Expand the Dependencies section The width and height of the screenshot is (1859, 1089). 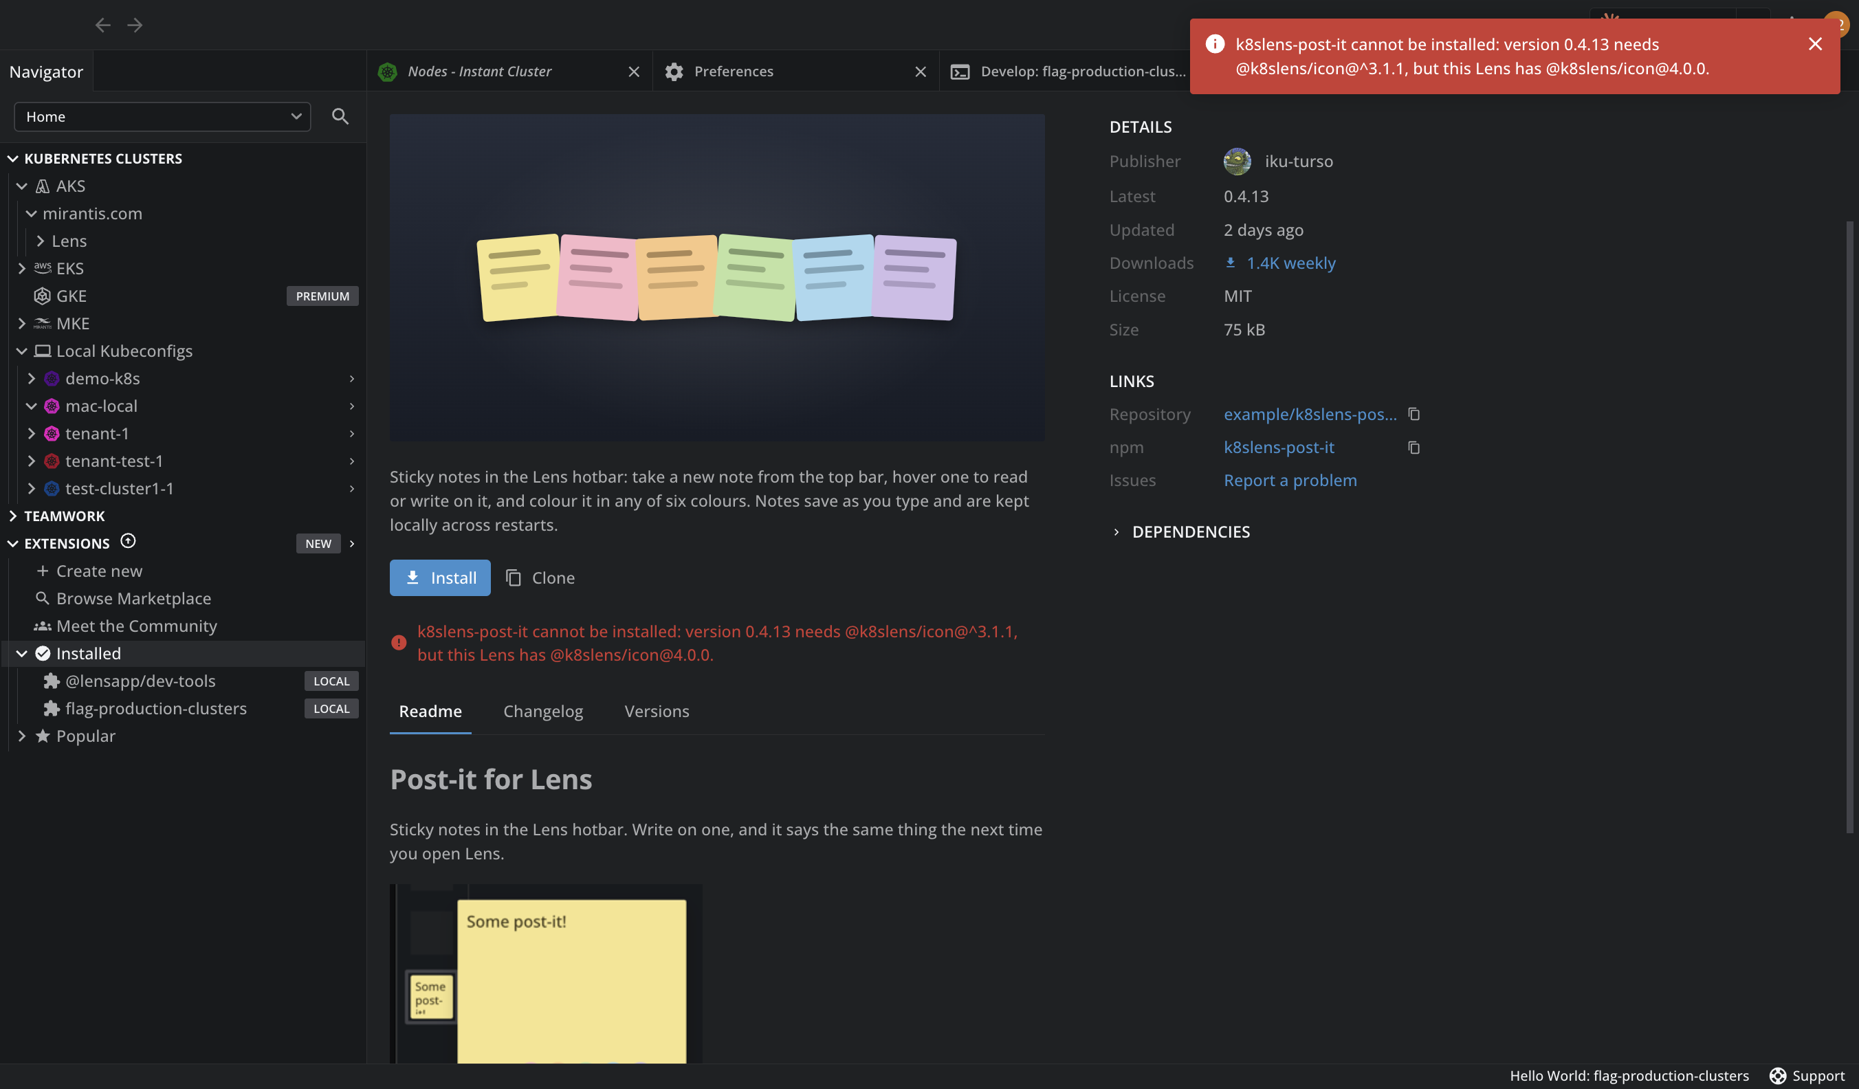point(1115,532)
